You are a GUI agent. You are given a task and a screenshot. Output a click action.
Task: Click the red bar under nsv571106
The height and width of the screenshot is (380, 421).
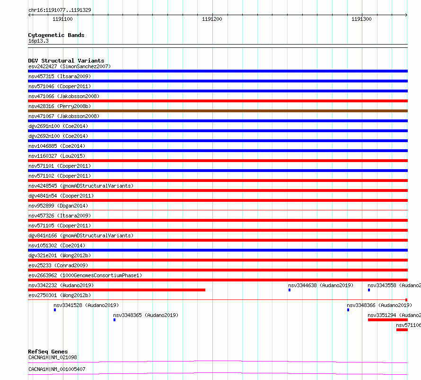[x=402, y=330]
